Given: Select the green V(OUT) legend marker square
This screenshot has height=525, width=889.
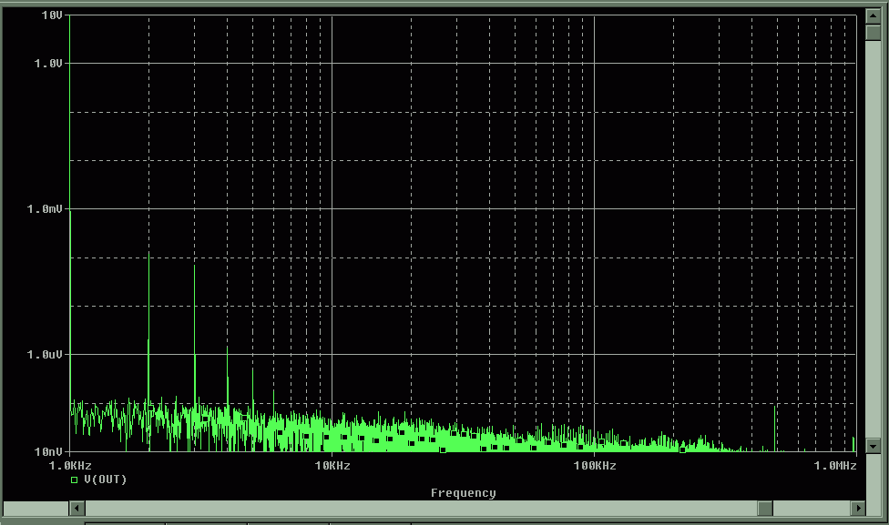Looking at the screenshot, I should tap(75, 479).
